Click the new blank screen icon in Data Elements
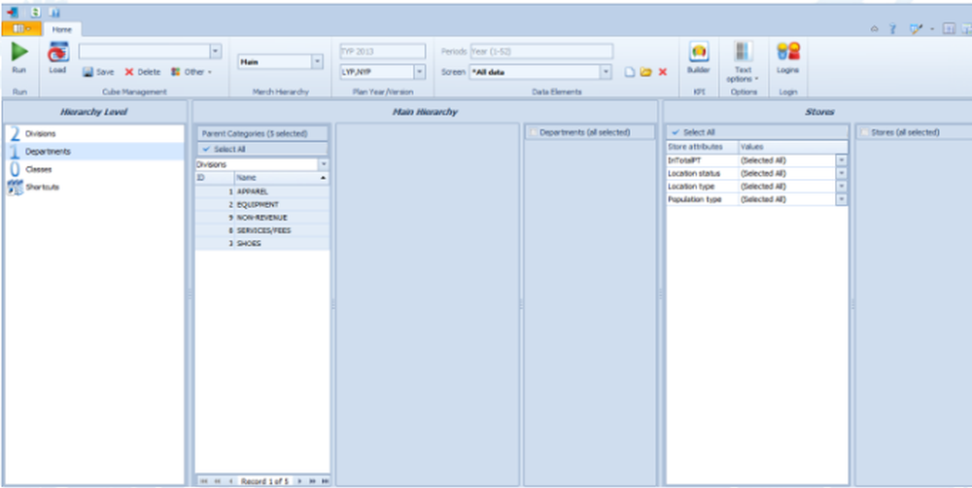The height and width of the screenshot is (488, 972). 630,72
